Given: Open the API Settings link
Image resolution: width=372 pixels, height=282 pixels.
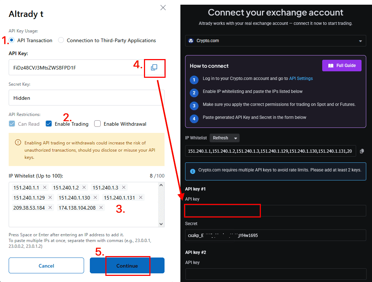Looking at the screenshot, I should 301,79.
